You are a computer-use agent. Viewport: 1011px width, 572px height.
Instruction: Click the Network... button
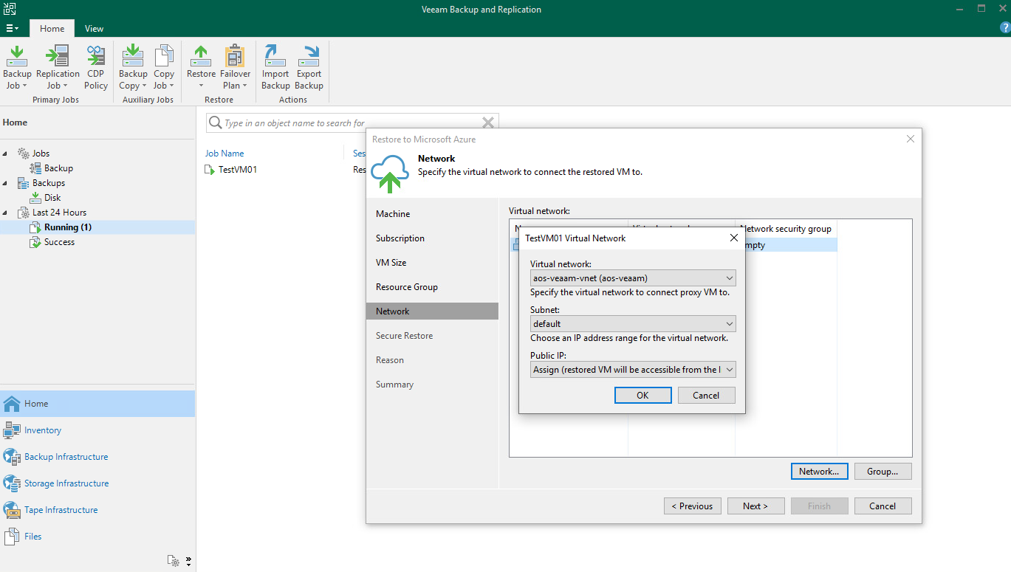coord(819,472)
